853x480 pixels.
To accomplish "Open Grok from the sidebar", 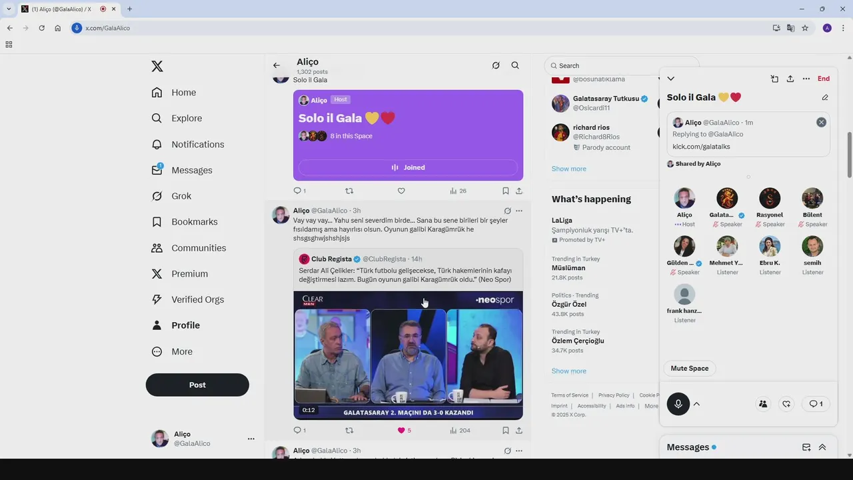I will click(x=171, y=196).
